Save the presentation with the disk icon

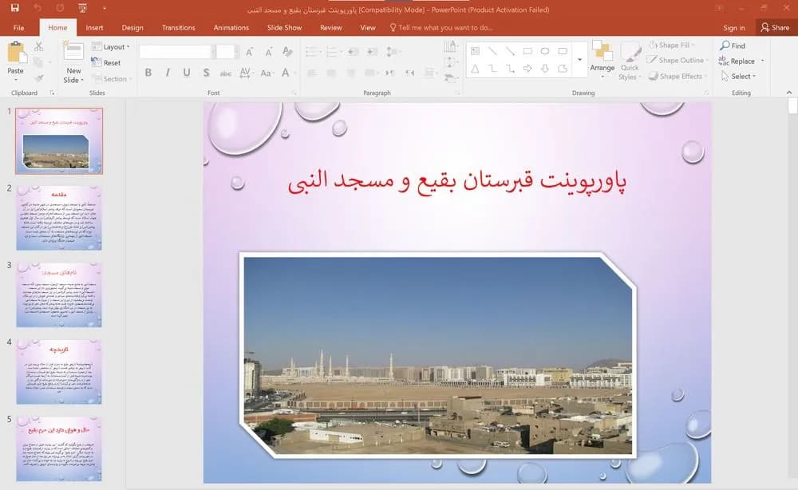coord(14,8)
